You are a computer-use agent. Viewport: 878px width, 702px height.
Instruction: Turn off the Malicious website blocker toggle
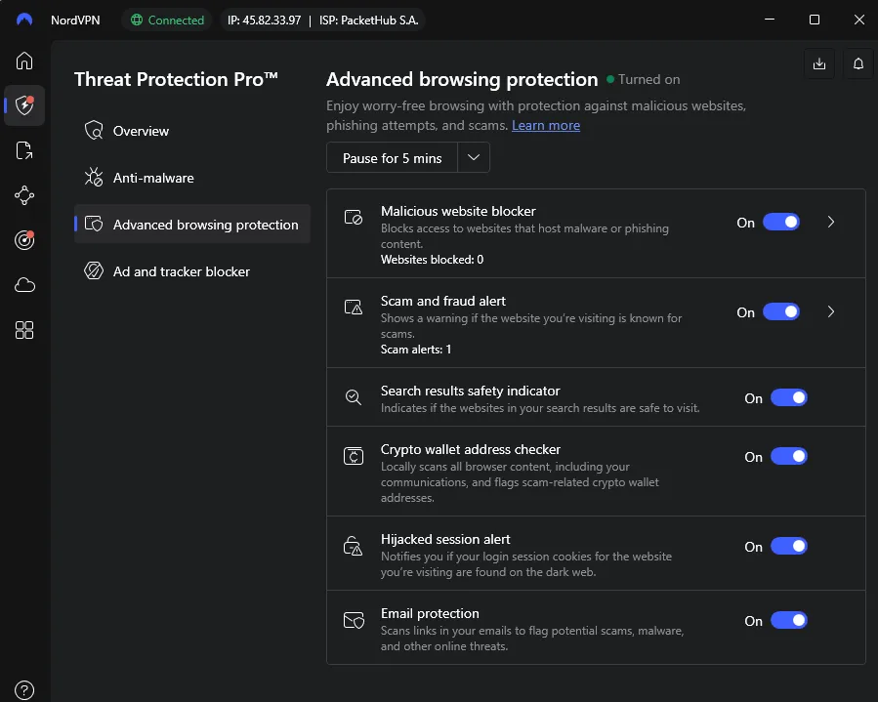pyautogui.click(x=781, y=223)
